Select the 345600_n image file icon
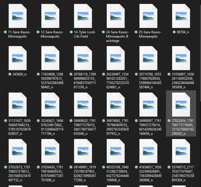The image size is (201, 187). [17, 58]
